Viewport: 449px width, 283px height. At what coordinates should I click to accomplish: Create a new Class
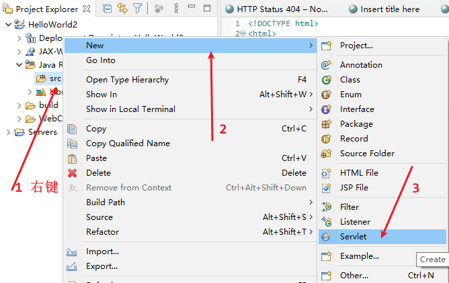click(x=382, y=80)
